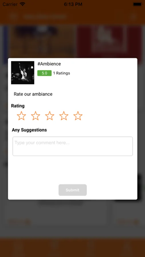Open the blurred hamburger menu behind dialog
Screen dimensions: 145x257
(13, 17)
